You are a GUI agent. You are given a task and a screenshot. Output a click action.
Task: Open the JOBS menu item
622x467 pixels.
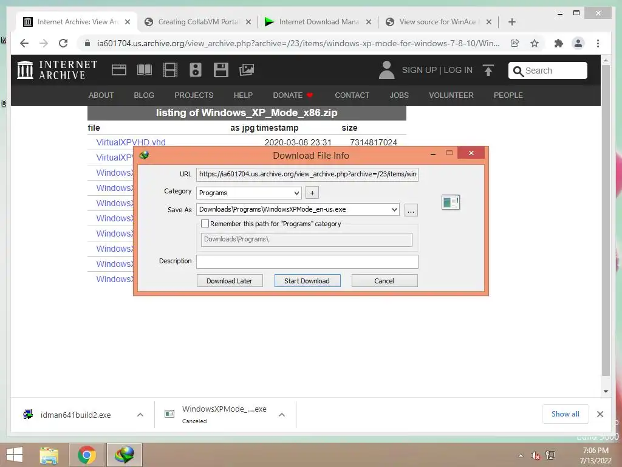point(399,95)
